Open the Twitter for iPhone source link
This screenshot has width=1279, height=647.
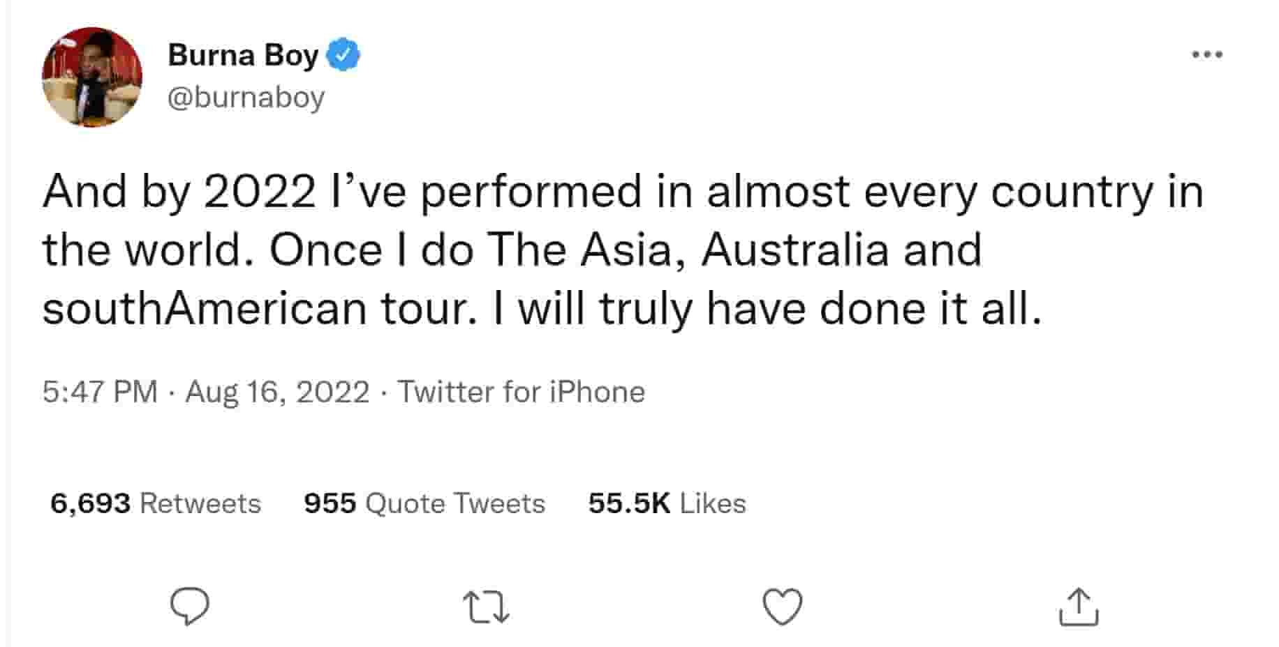click(522, 392)
